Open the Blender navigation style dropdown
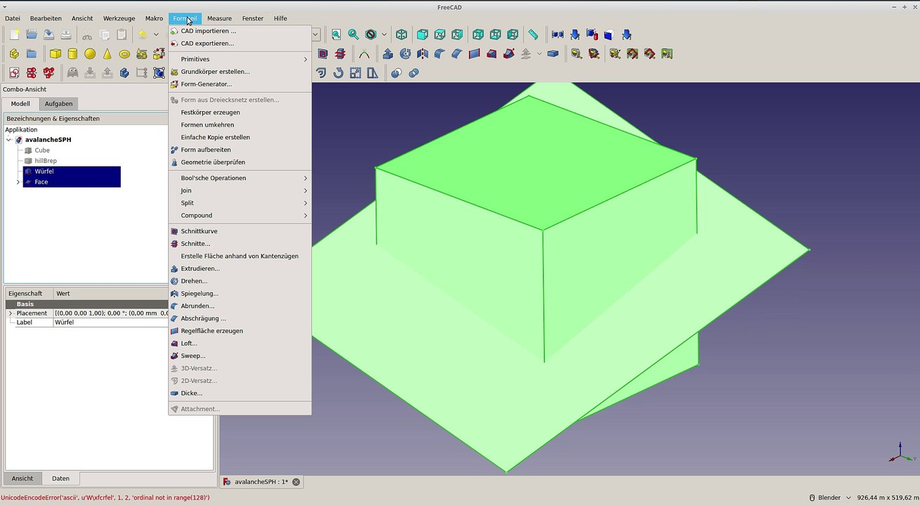 830,498
